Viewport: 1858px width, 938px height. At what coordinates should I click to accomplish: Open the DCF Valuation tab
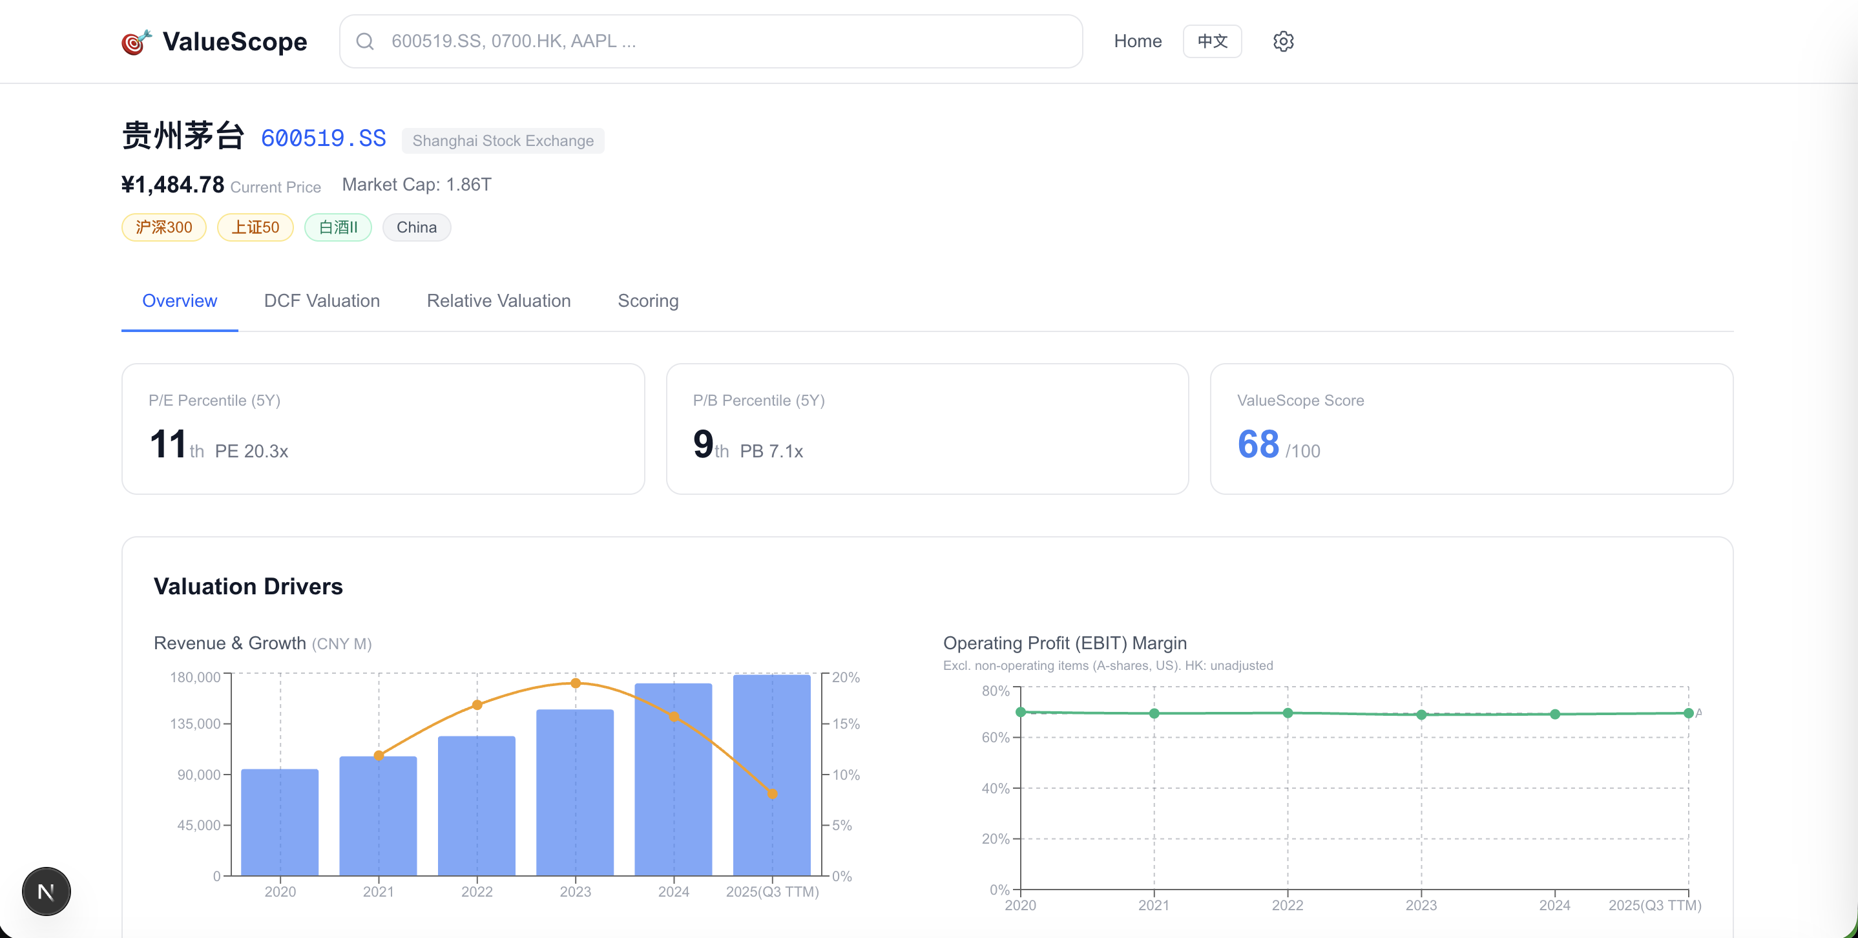click(x=322, y=300)
